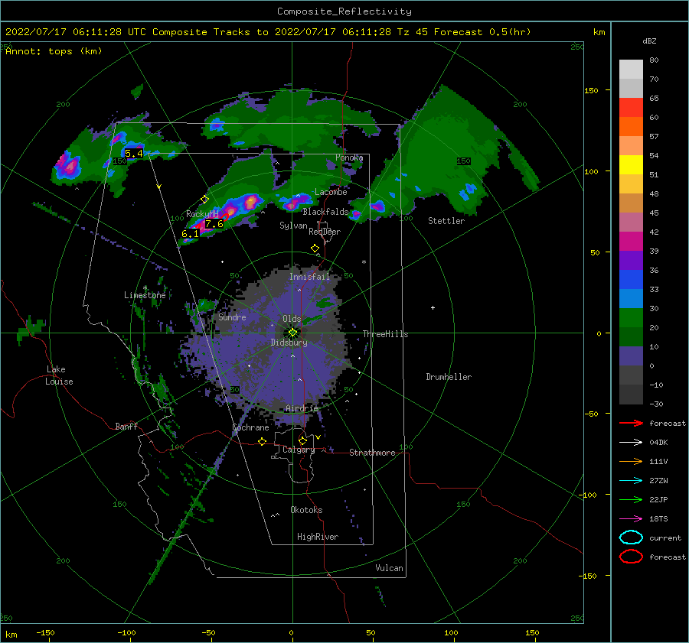The height and width of the screenshot is (643, 689).
Task: Click the radar site diamond at Olds
Action: coord(292,333)
